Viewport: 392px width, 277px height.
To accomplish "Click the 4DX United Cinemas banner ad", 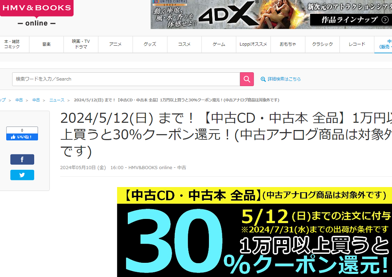I will (271, 14).
